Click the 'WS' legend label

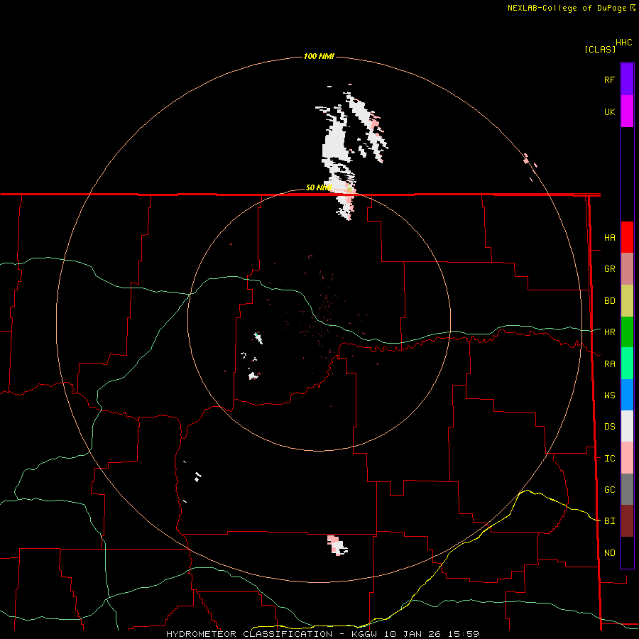click(609, 395)
